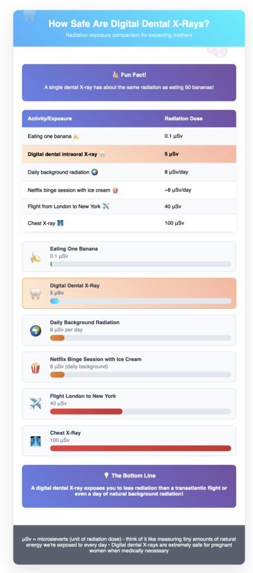Click the Flight from London to New York row

coord(129,206)
